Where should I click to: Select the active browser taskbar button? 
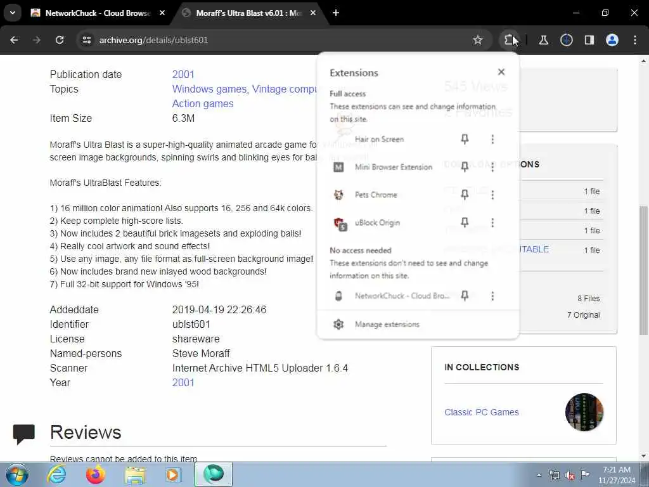(214, 474)
